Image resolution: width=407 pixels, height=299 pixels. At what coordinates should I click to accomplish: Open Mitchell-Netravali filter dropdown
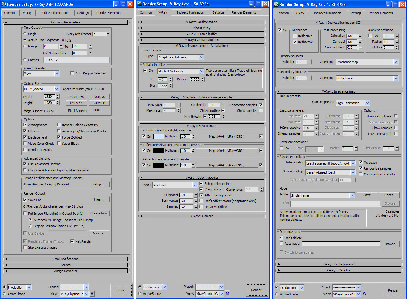tap(181, 71)
